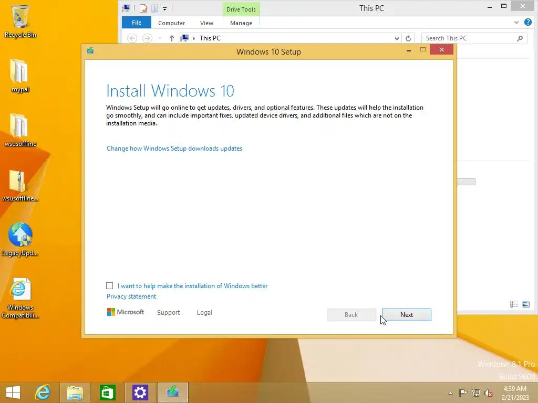Open Action Center flag in tray
This screenshot has height=403, width=538.
pos(463,393)
